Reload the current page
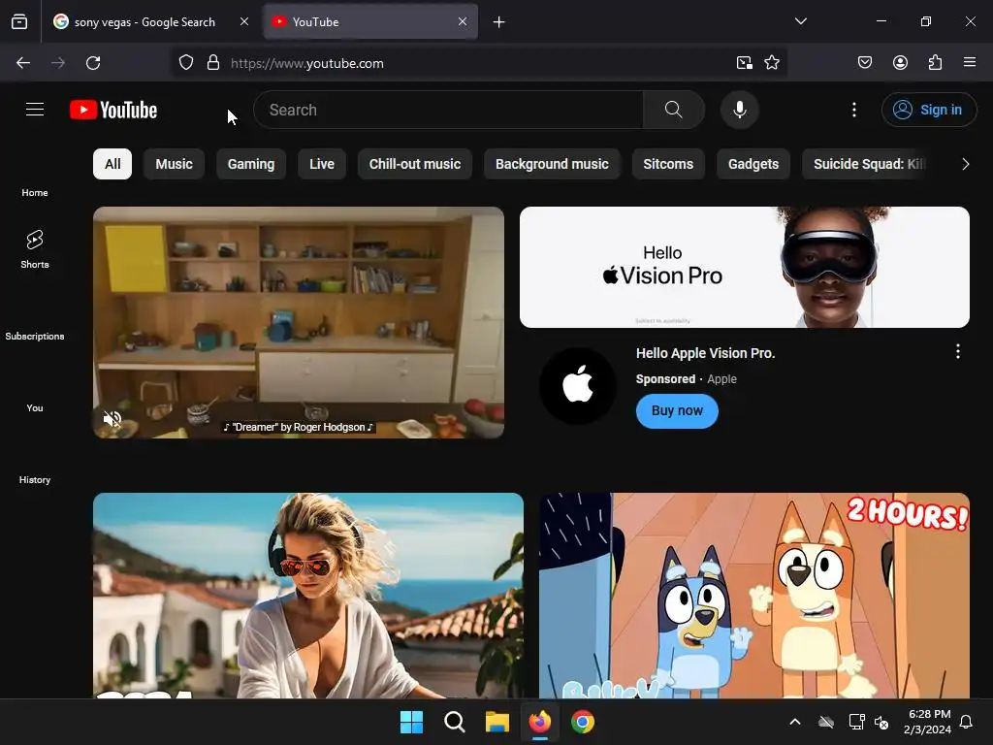 click(x=93, y=63)
